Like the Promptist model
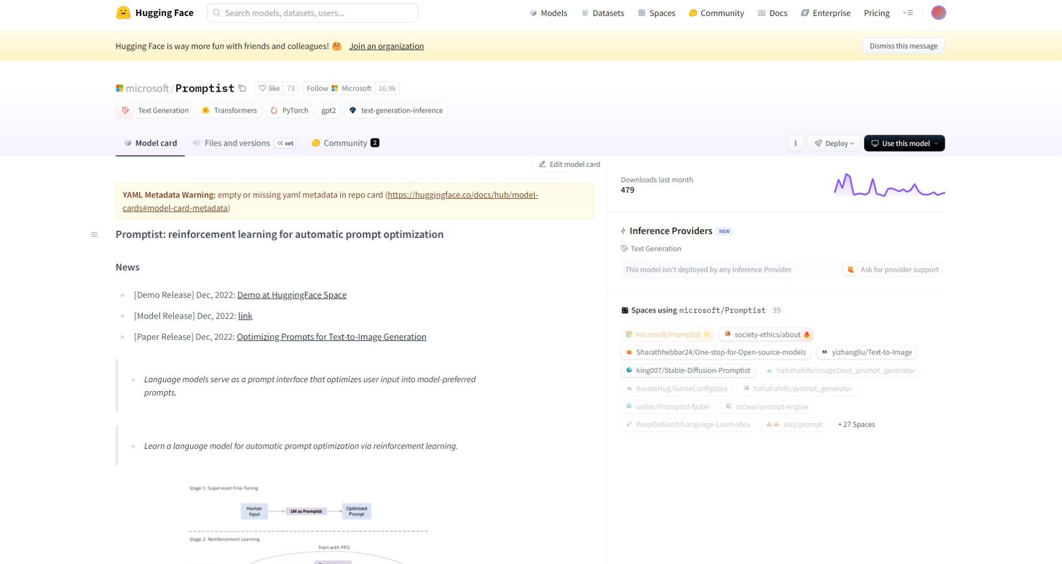 269,88
